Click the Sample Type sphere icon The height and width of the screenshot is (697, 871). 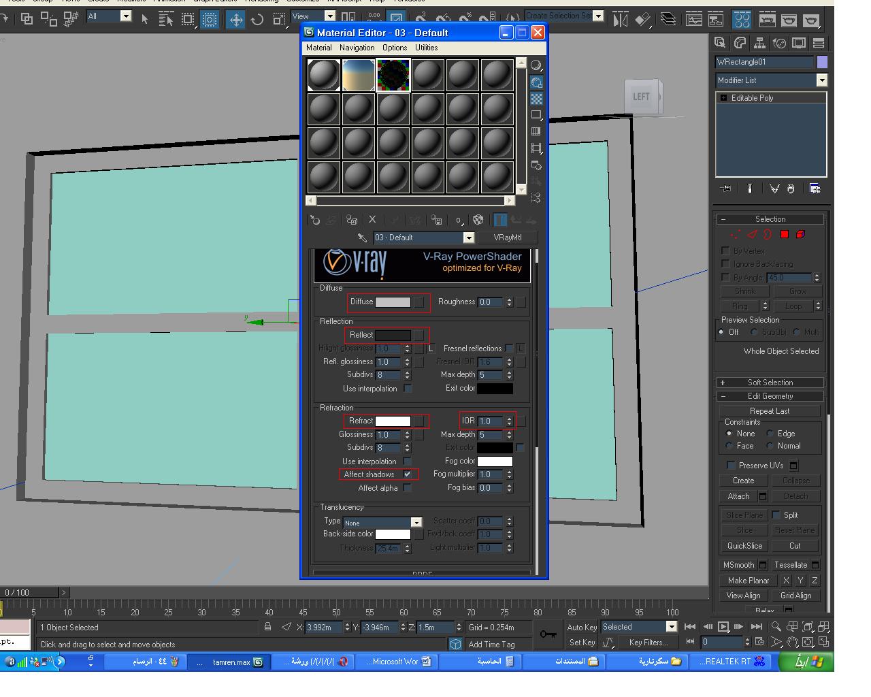pos(536,66)
